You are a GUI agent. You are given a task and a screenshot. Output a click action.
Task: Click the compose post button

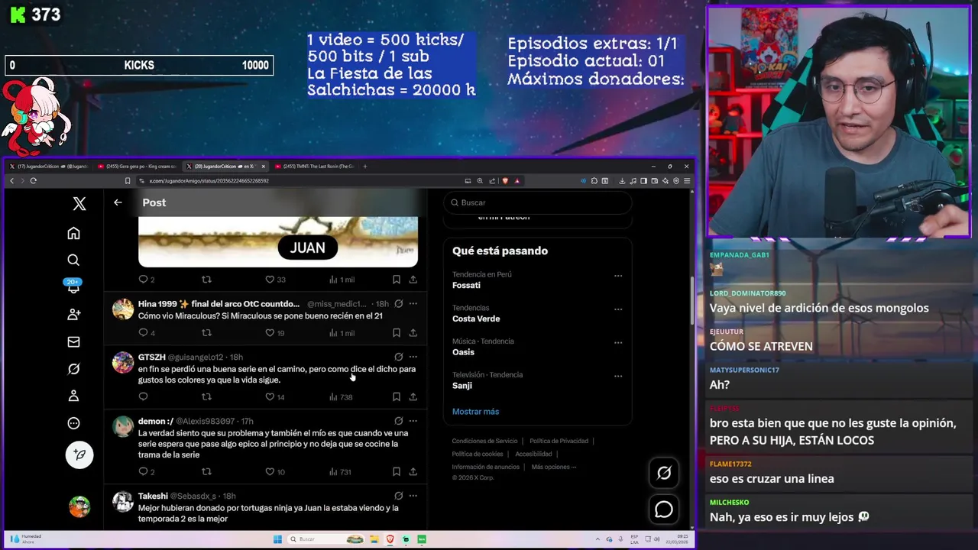point(79,455)
